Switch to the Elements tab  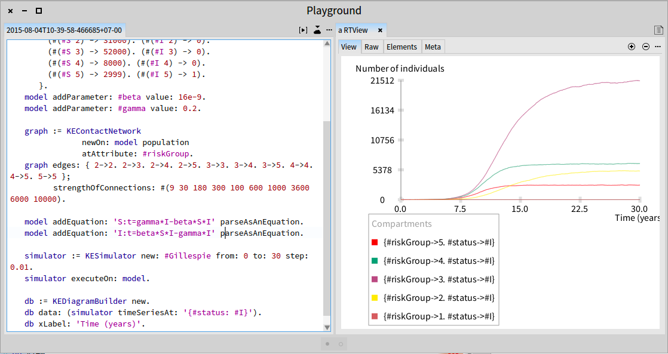click(402, 47)
